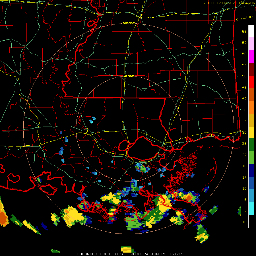The image size is (256, 256).
Task: Click the maroon swatch in the legend bar
Action: click(x=251, y=70)
